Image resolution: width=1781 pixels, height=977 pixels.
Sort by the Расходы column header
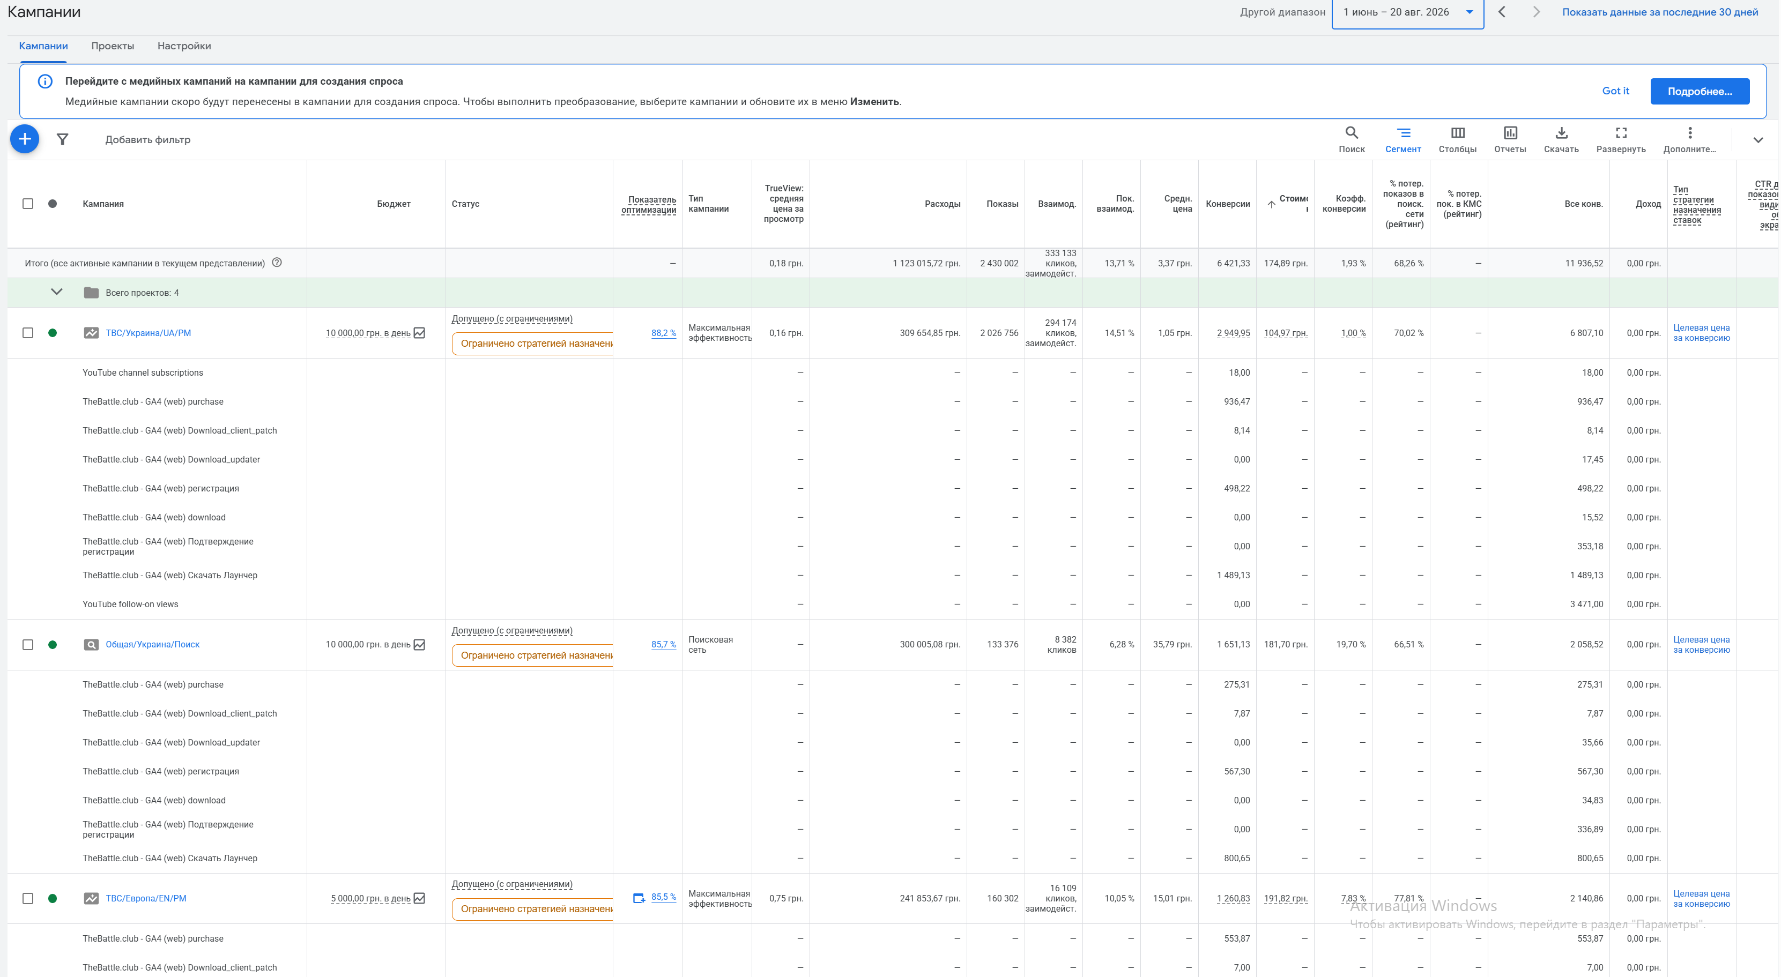(x=941, y=204)
